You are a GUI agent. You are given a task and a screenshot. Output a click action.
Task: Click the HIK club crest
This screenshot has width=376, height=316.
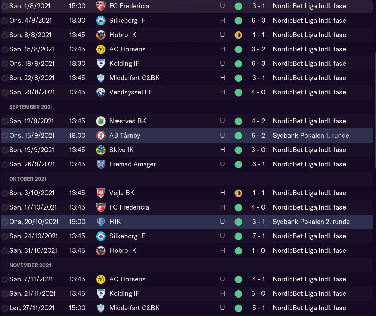tap(101, 222)
